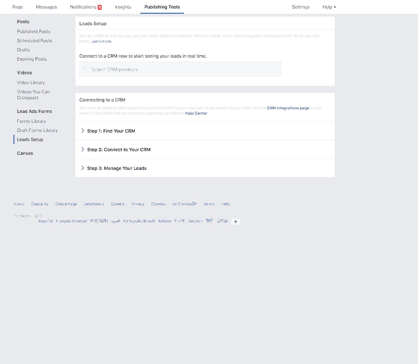The width and height of the screenshot is (418, 364).
Task: Open the Video Library section
Action: [31, 82]
